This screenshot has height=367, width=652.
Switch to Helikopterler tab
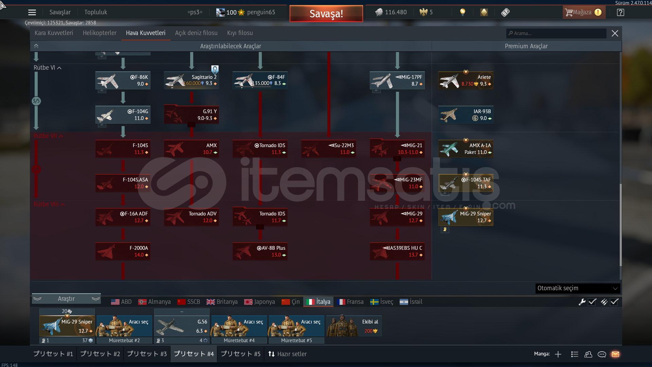coord(99,33)
